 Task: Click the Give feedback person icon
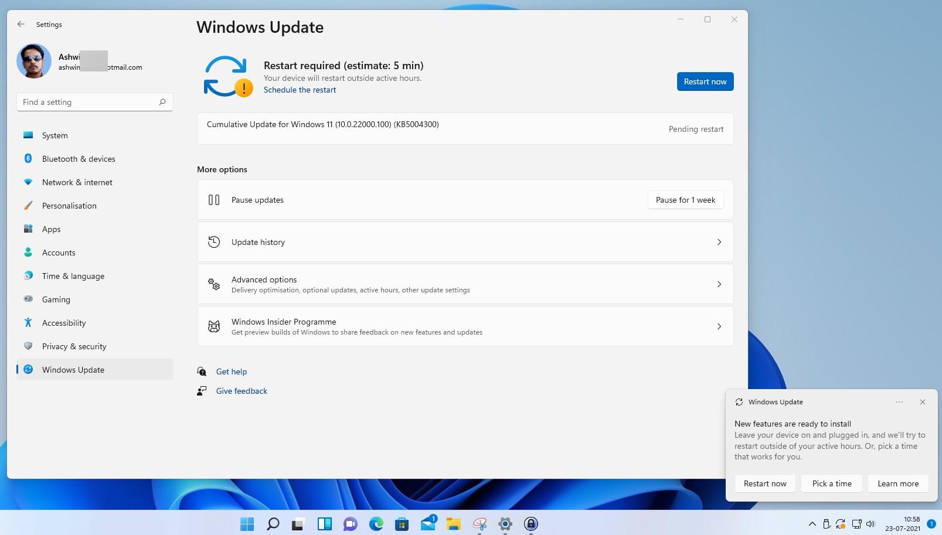[202, 391]
